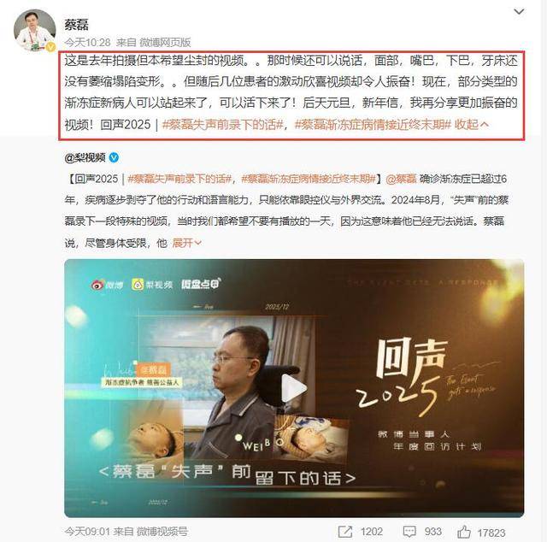Open the @梨视频 account link
The image size is (547, 542).
tap(85, 157)
